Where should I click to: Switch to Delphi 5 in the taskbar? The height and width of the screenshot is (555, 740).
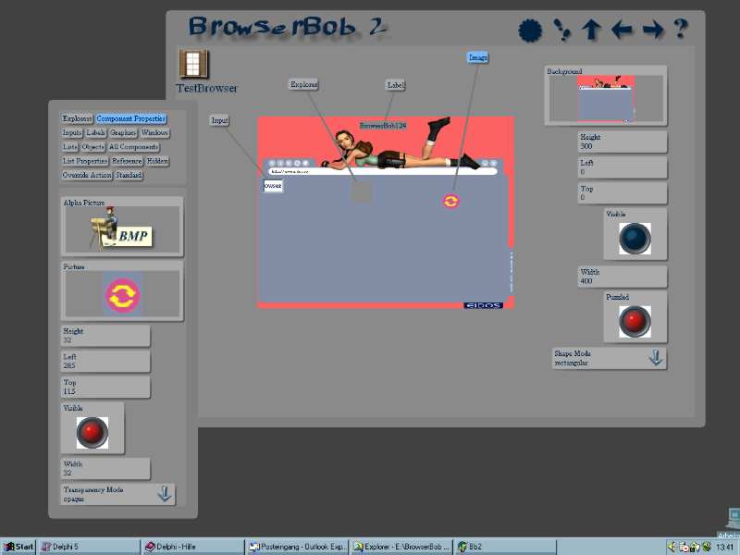coord(89,547)
